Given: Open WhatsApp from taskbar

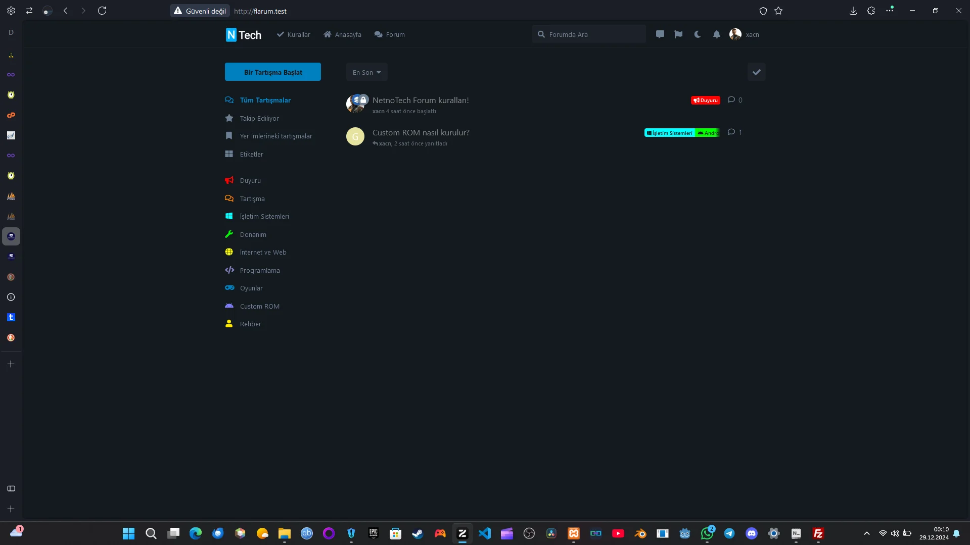Looking at the screenshot, I should pyautogui.click(x=707, y=533).
